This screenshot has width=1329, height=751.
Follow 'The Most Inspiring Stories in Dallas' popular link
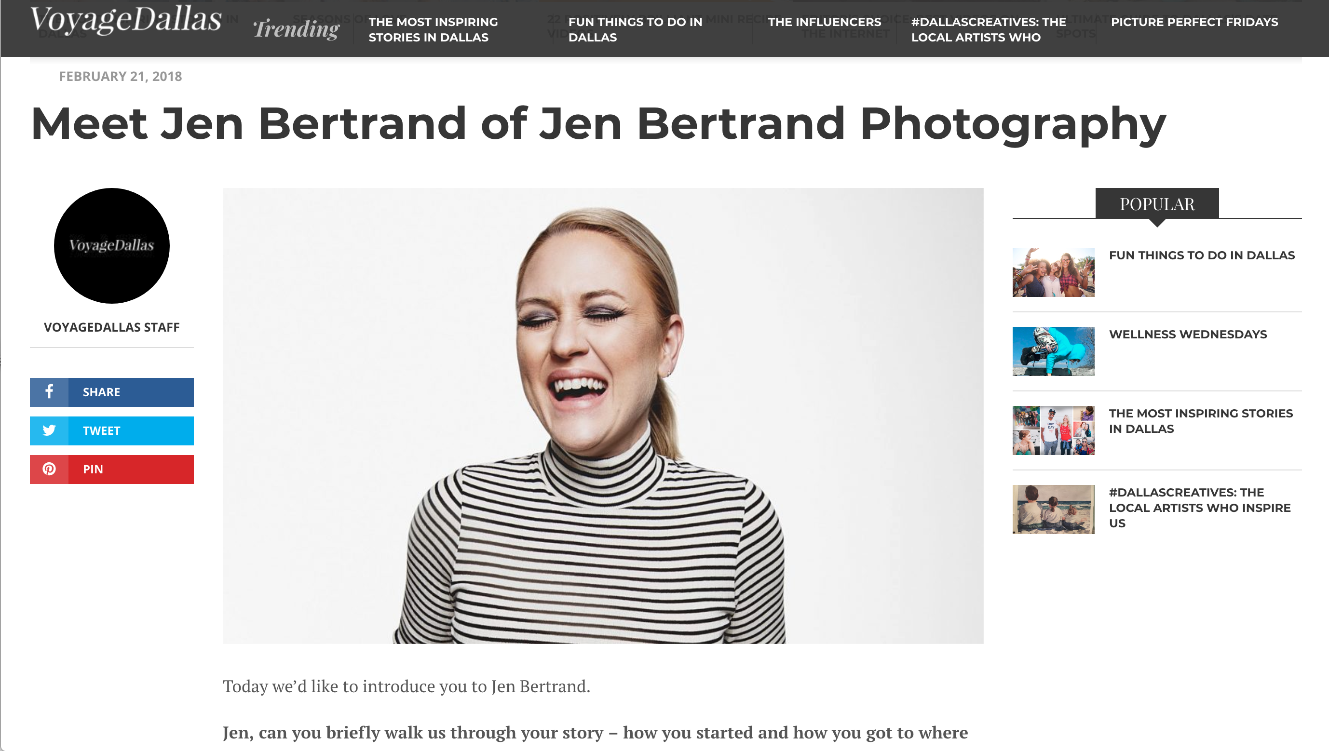[x=1201, y=421]
